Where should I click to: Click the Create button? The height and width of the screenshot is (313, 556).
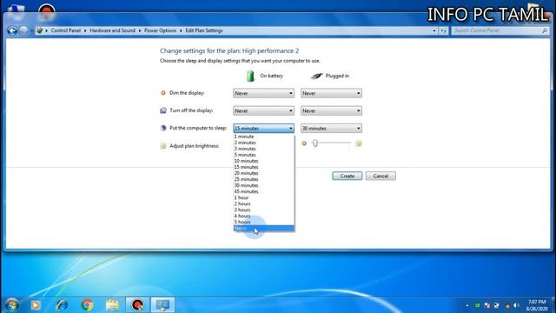coord(347,176)
